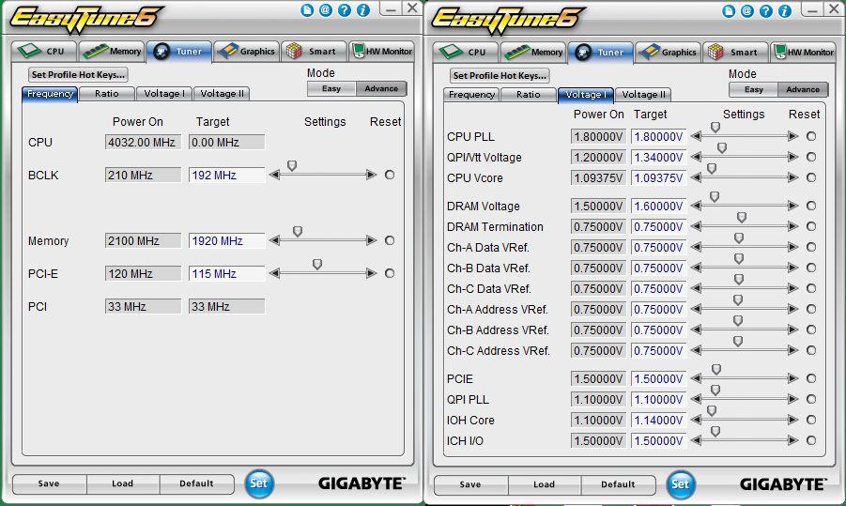Click the blue Set button in right window

[680, 484]
